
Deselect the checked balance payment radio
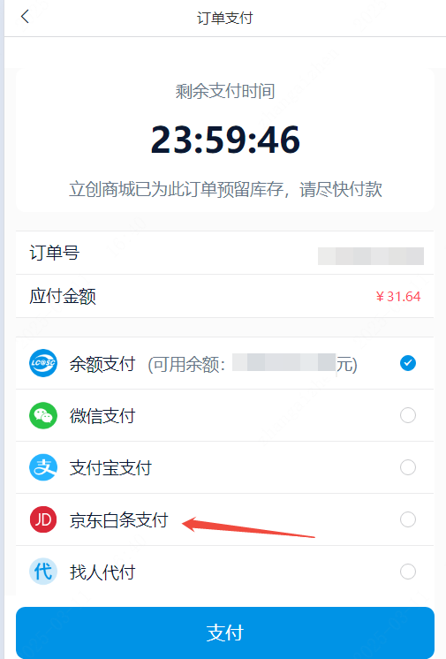point(408,363)
